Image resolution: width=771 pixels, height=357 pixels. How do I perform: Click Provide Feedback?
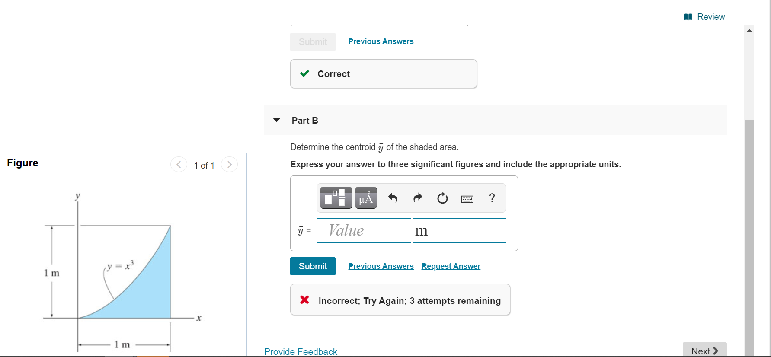pyautogui.click(x=300, y=351)
